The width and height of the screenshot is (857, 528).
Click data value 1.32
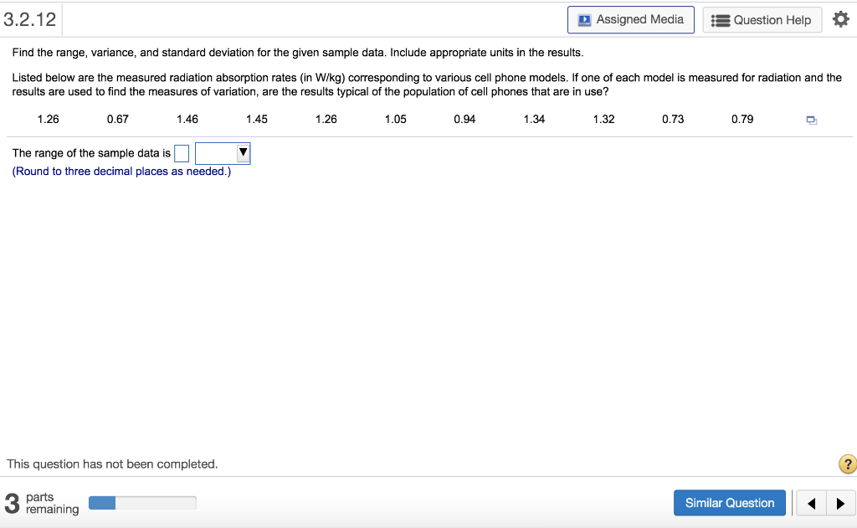click(x=603, y=119)
